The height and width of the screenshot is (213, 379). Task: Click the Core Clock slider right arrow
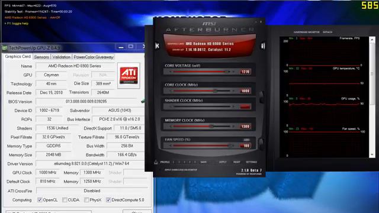pyautogui.click(x=233, y=91)
